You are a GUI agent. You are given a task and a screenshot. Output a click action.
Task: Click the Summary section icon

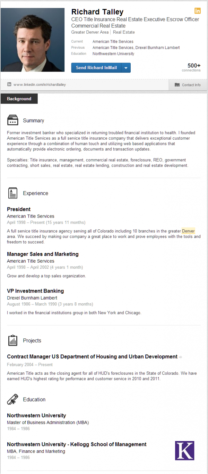tap(13, 120)
